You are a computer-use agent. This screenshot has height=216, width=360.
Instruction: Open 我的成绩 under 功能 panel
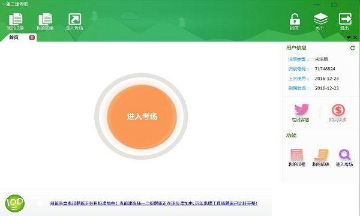321,157
